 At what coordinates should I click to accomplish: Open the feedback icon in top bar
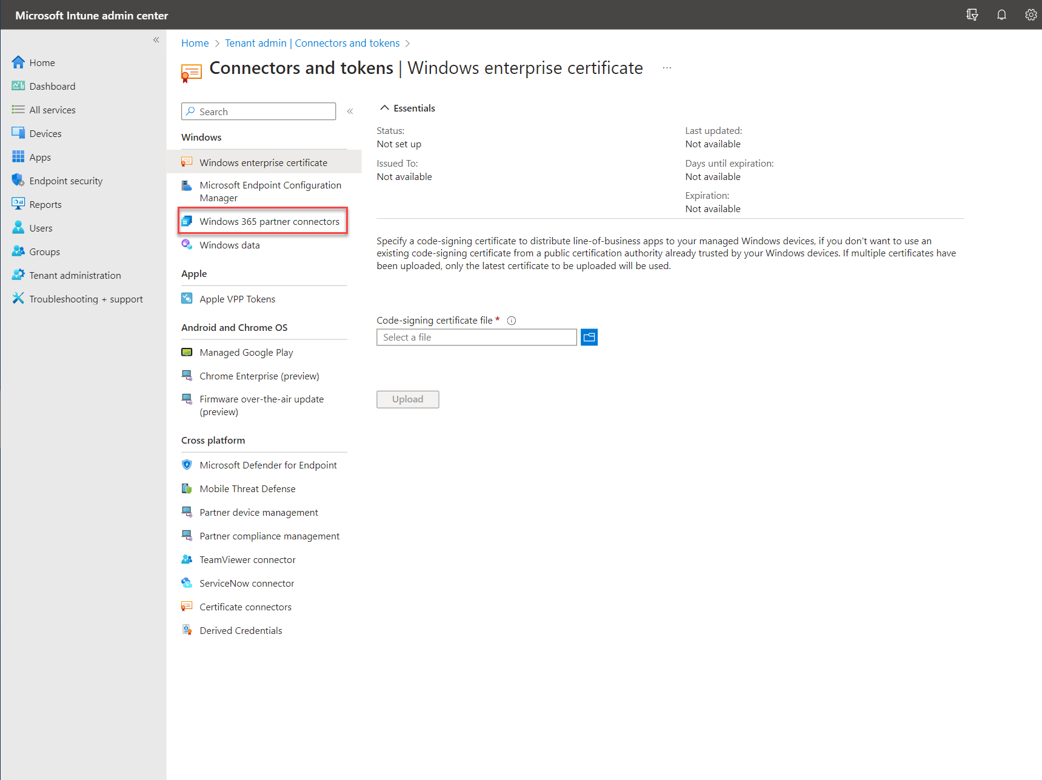click(972, 15)
